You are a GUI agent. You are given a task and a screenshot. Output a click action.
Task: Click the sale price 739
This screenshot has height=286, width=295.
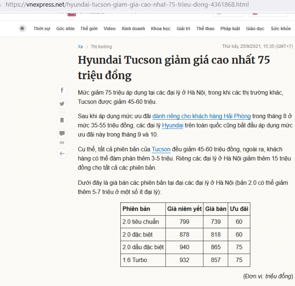[x=216, y=222]
